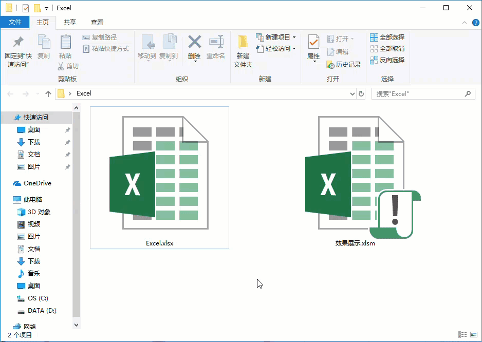Click the Forward navigation arrow
The width and height of the screenshot is (482, 342).
pyautogui.click(x=26, y=94)
